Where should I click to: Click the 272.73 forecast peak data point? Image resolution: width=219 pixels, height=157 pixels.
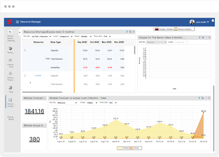116,120
